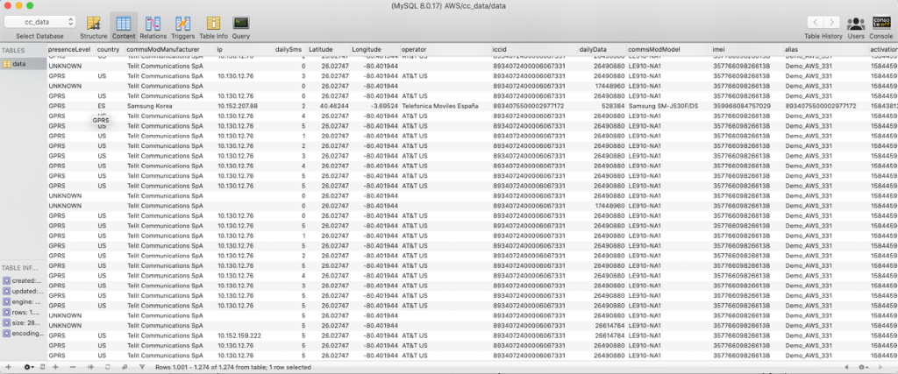Open the gear menu under the tables list
This screenshot has width=898, height=374.
click(x=28, y=366)
